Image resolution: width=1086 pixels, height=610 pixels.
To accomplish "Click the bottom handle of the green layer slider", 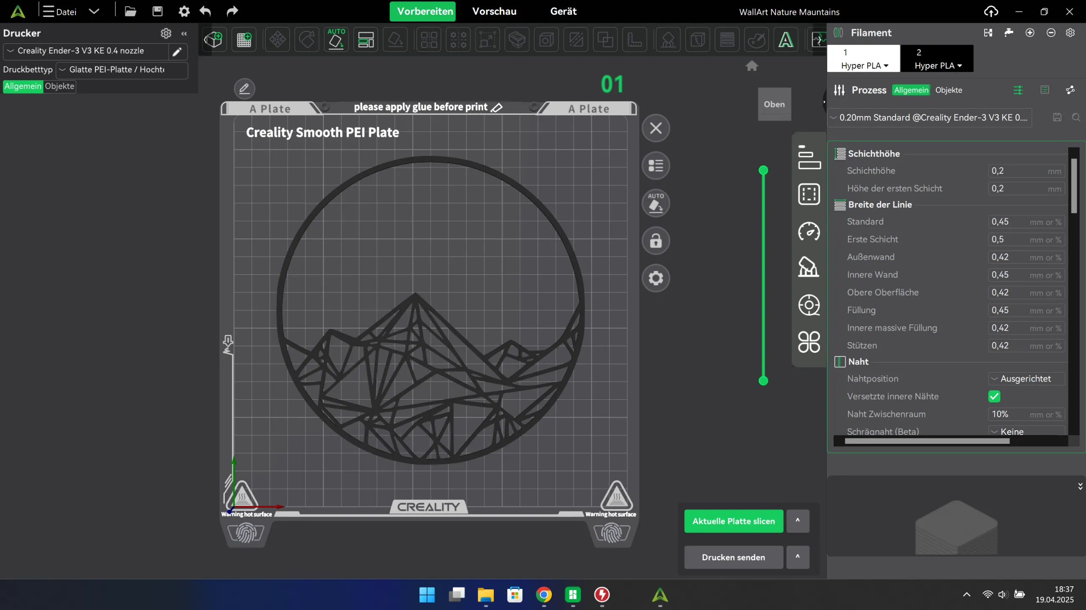I will pyautogui.click(x=763, y=381).
